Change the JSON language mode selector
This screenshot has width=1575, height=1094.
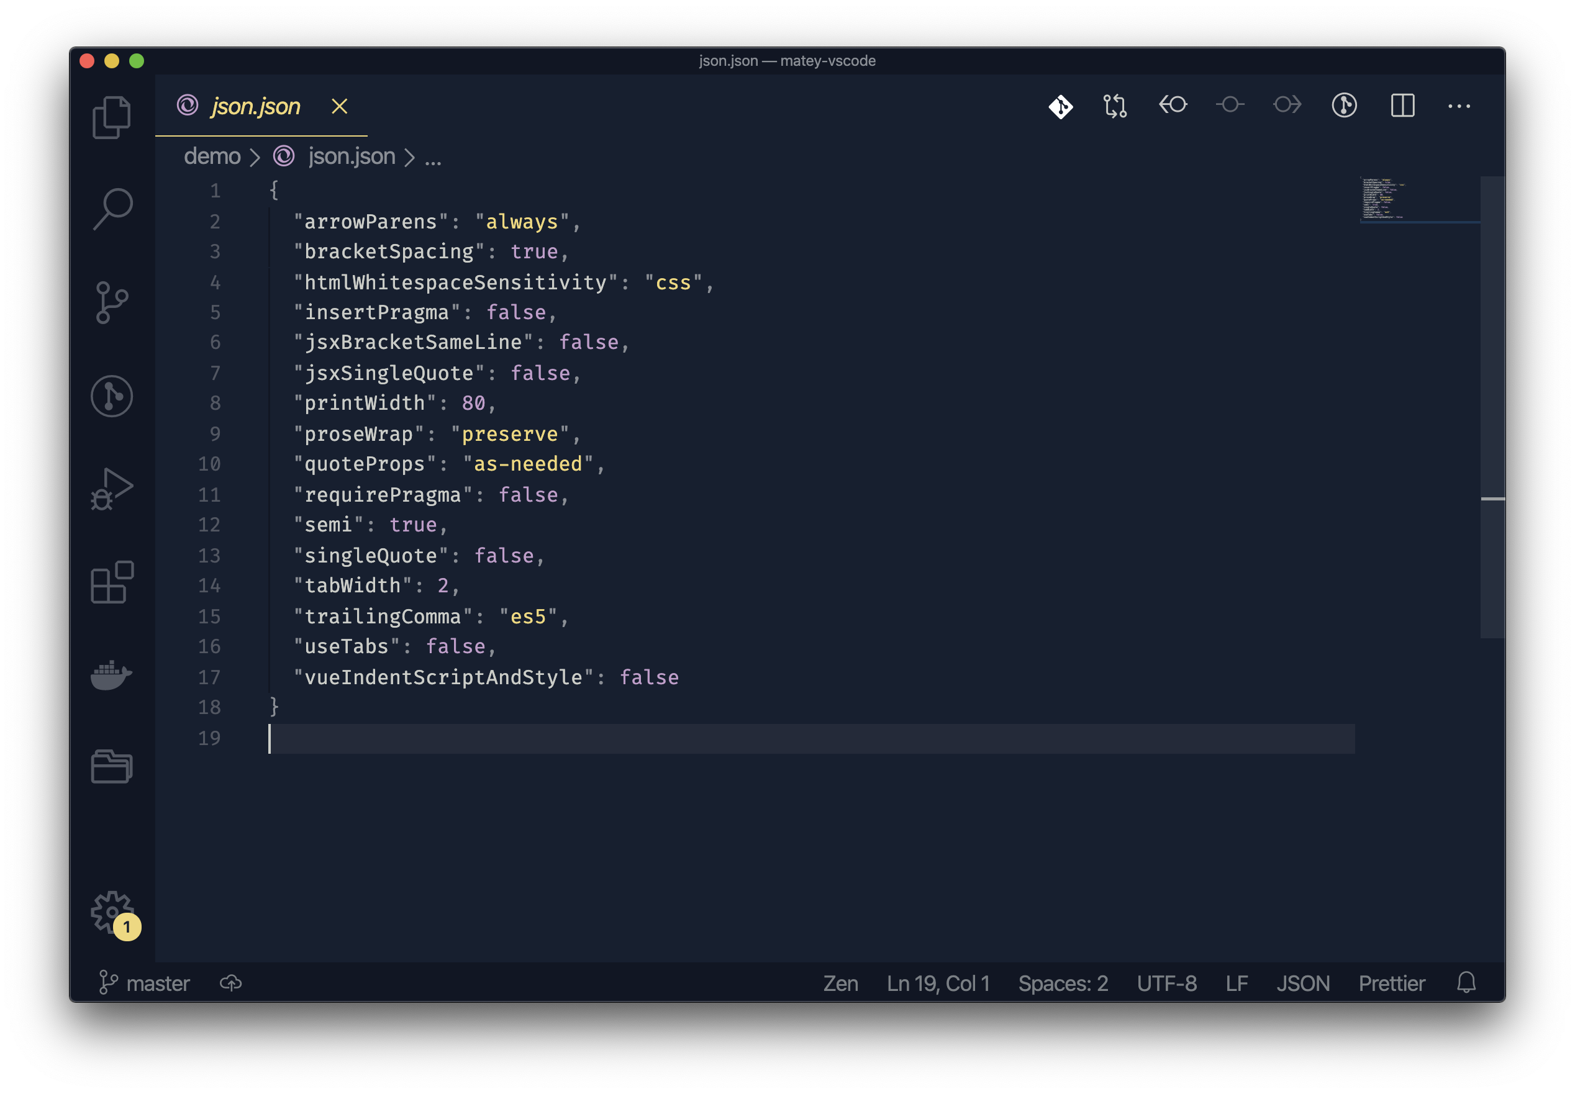(1302, 983)
